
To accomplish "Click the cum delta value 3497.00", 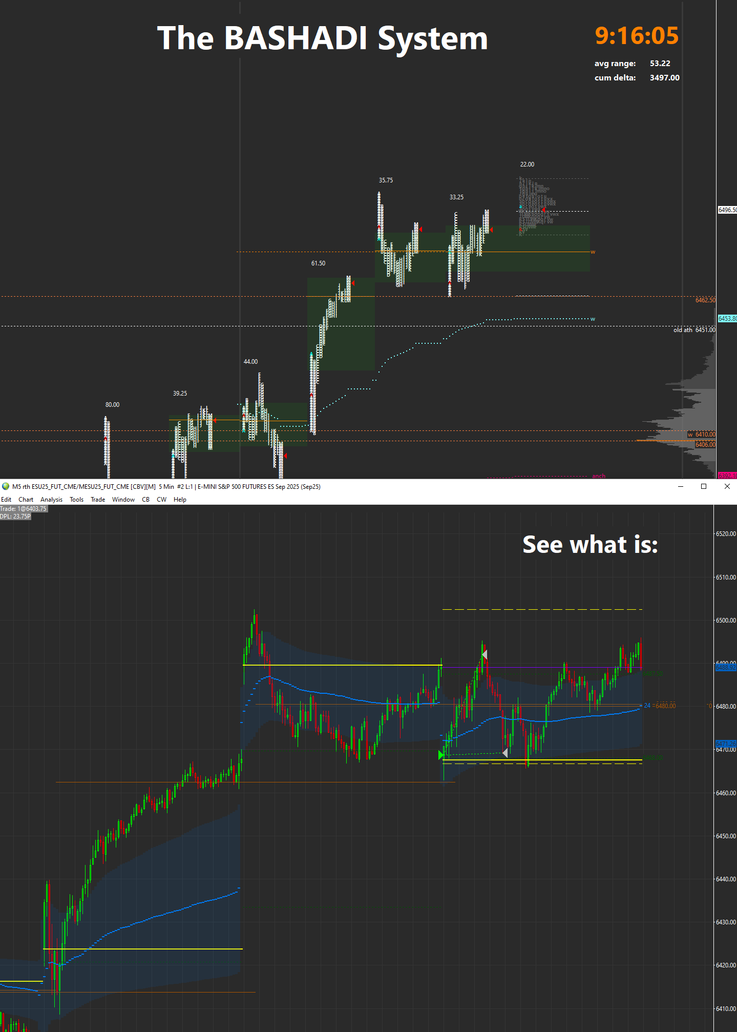I will click(x=665, y=78).
